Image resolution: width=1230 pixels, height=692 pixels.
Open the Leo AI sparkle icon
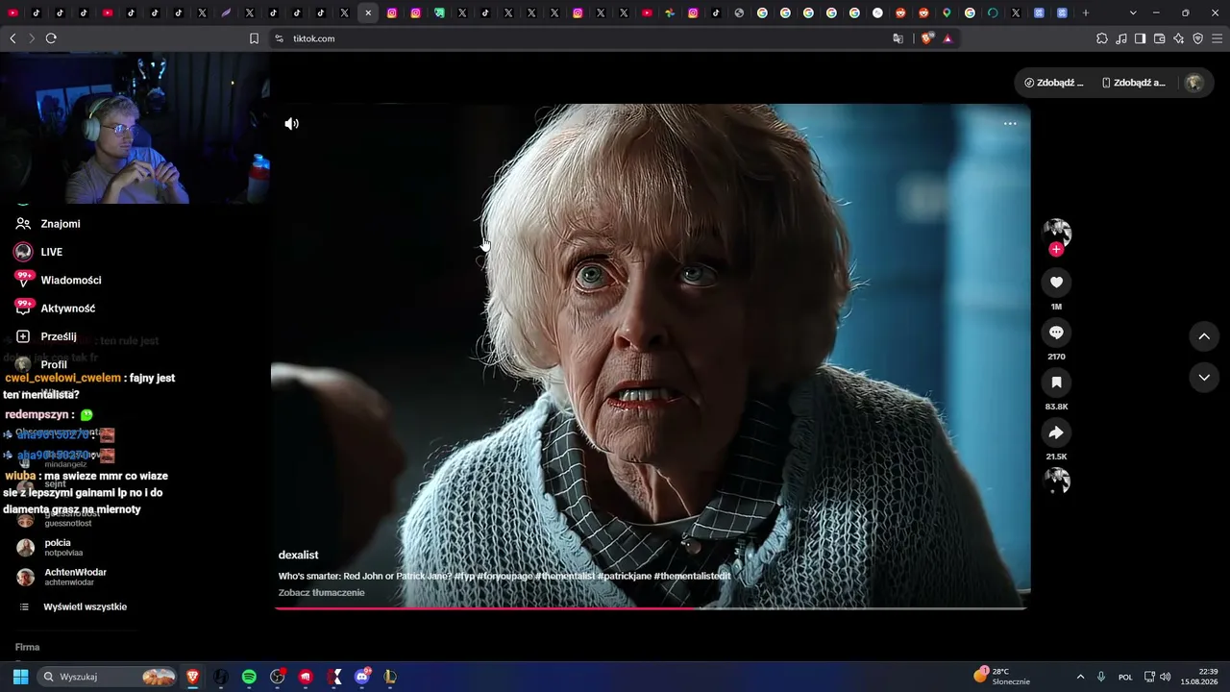(x=1179, y=38)
